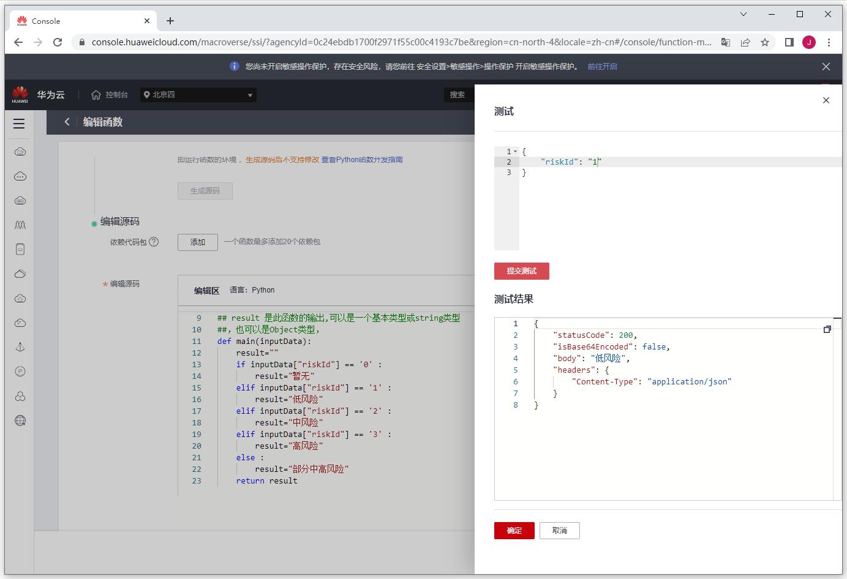Open the Huawei Cloud logo home

coord(20,95)
